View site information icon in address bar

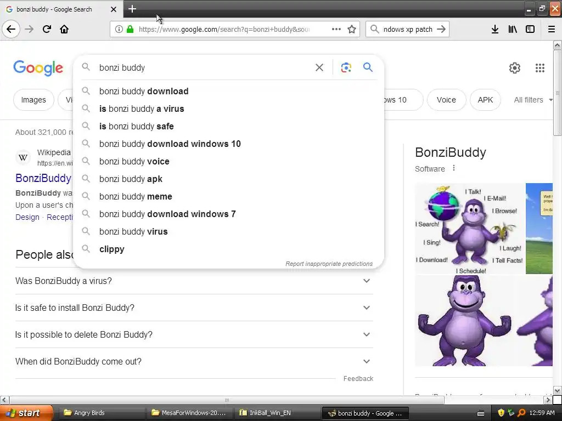(x=119, y=29)
